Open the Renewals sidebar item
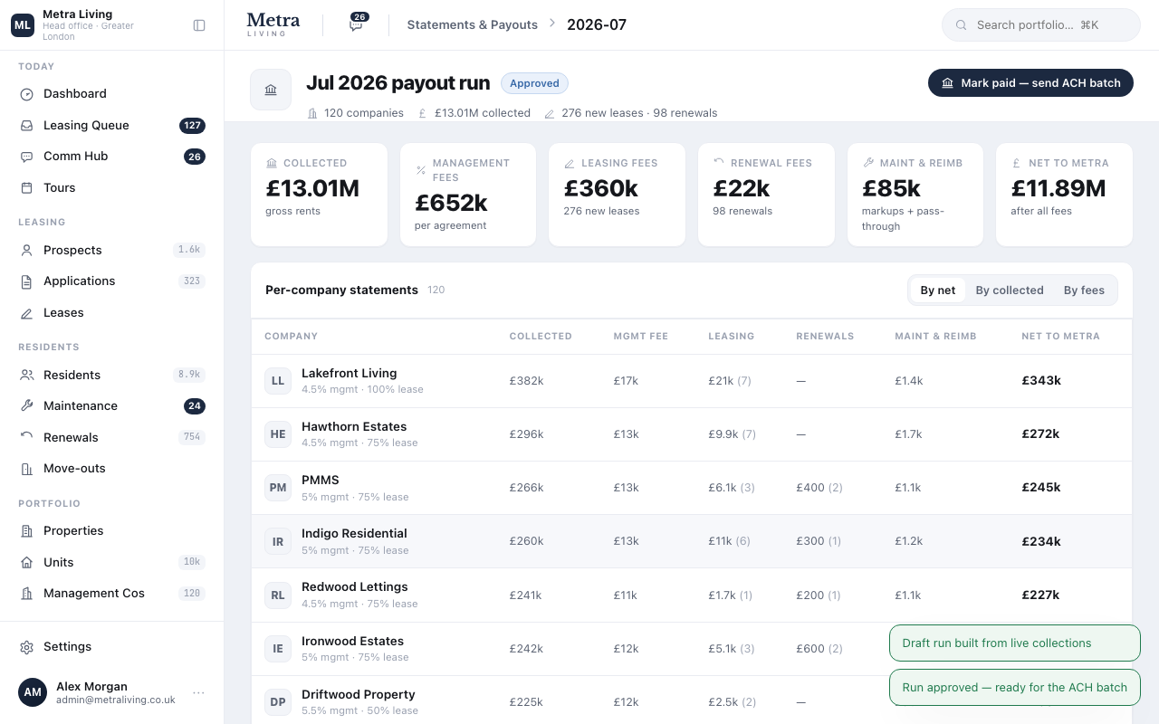Viewport: 1159px width, 724px height. pos(112,438)
